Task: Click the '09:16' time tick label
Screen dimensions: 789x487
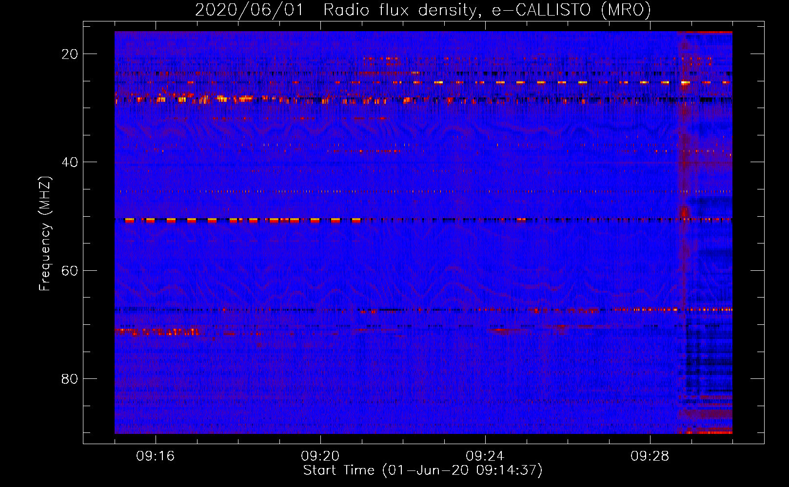Action: click(156, 456)
